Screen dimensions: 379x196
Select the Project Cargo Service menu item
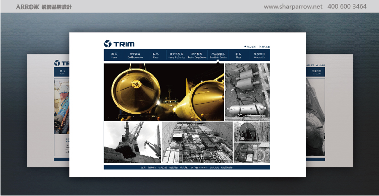click(197, 55)
